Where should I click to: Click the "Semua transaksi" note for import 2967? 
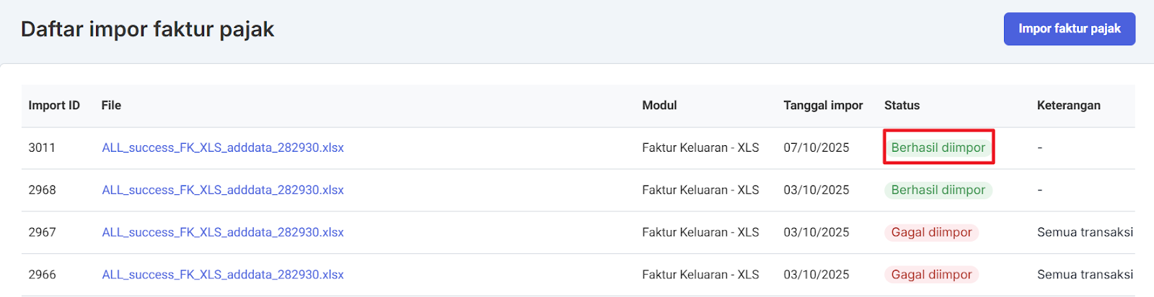pyautogui.click(x=1085, y=232)
